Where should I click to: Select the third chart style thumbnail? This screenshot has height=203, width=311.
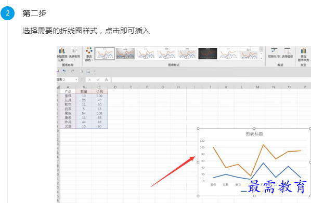pos(146,53)
